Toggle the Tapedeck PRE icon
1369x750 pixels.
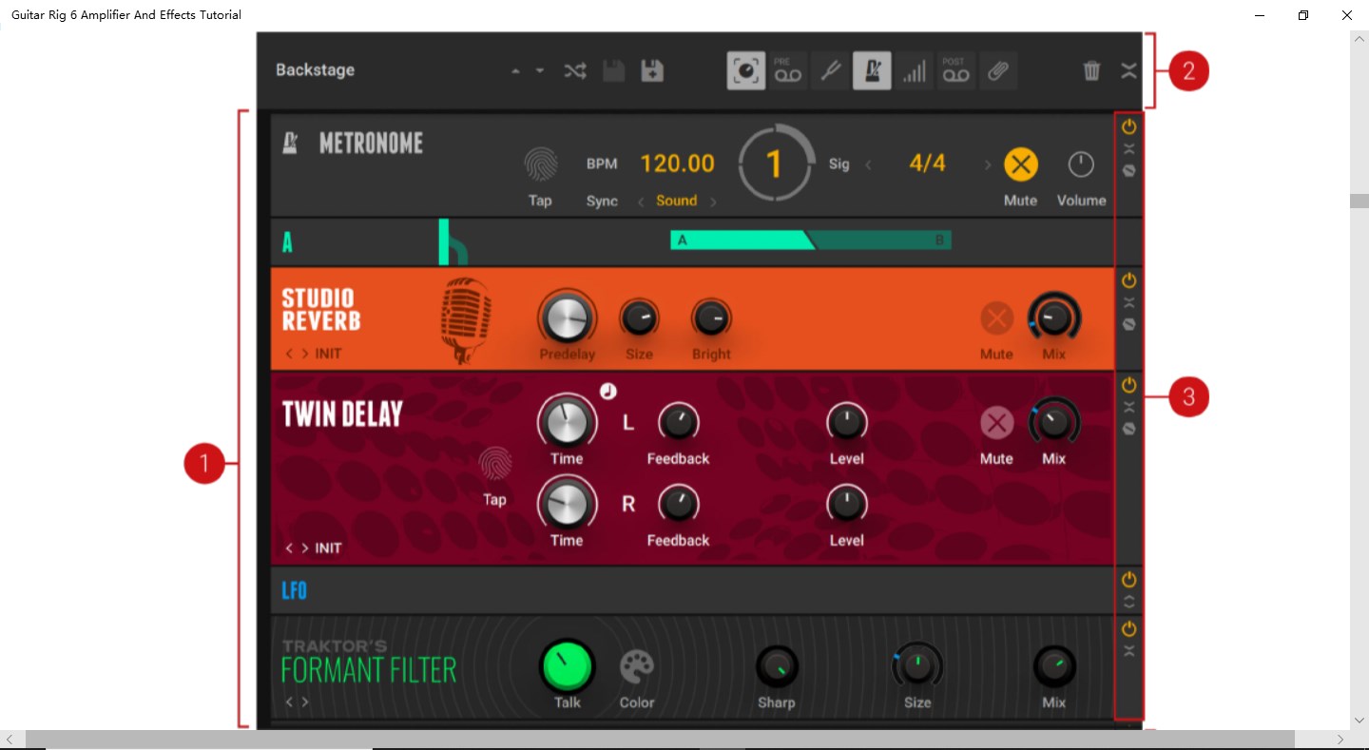(x=788, y=71)
